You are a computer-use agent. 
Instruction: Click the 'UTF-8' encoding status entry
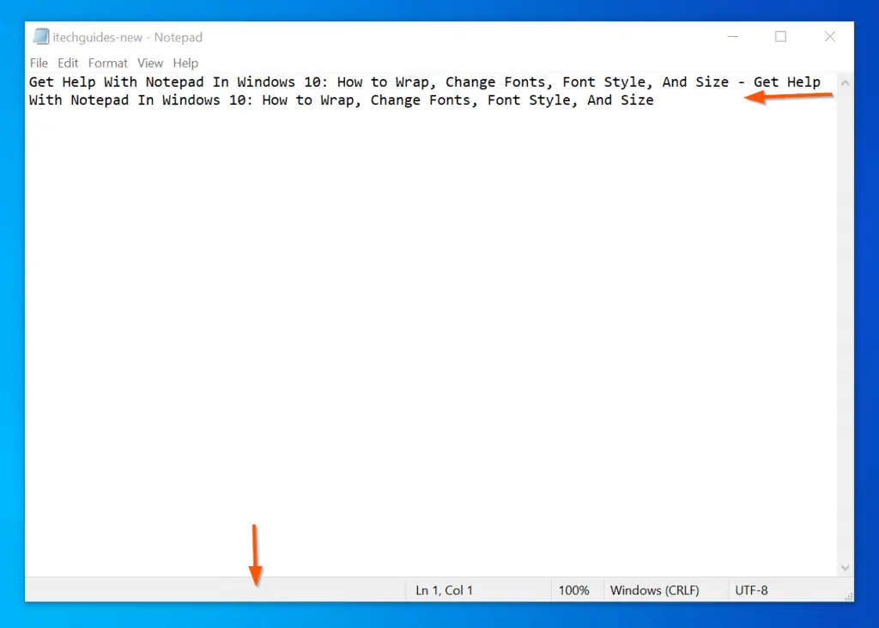[x=751, y=590]
